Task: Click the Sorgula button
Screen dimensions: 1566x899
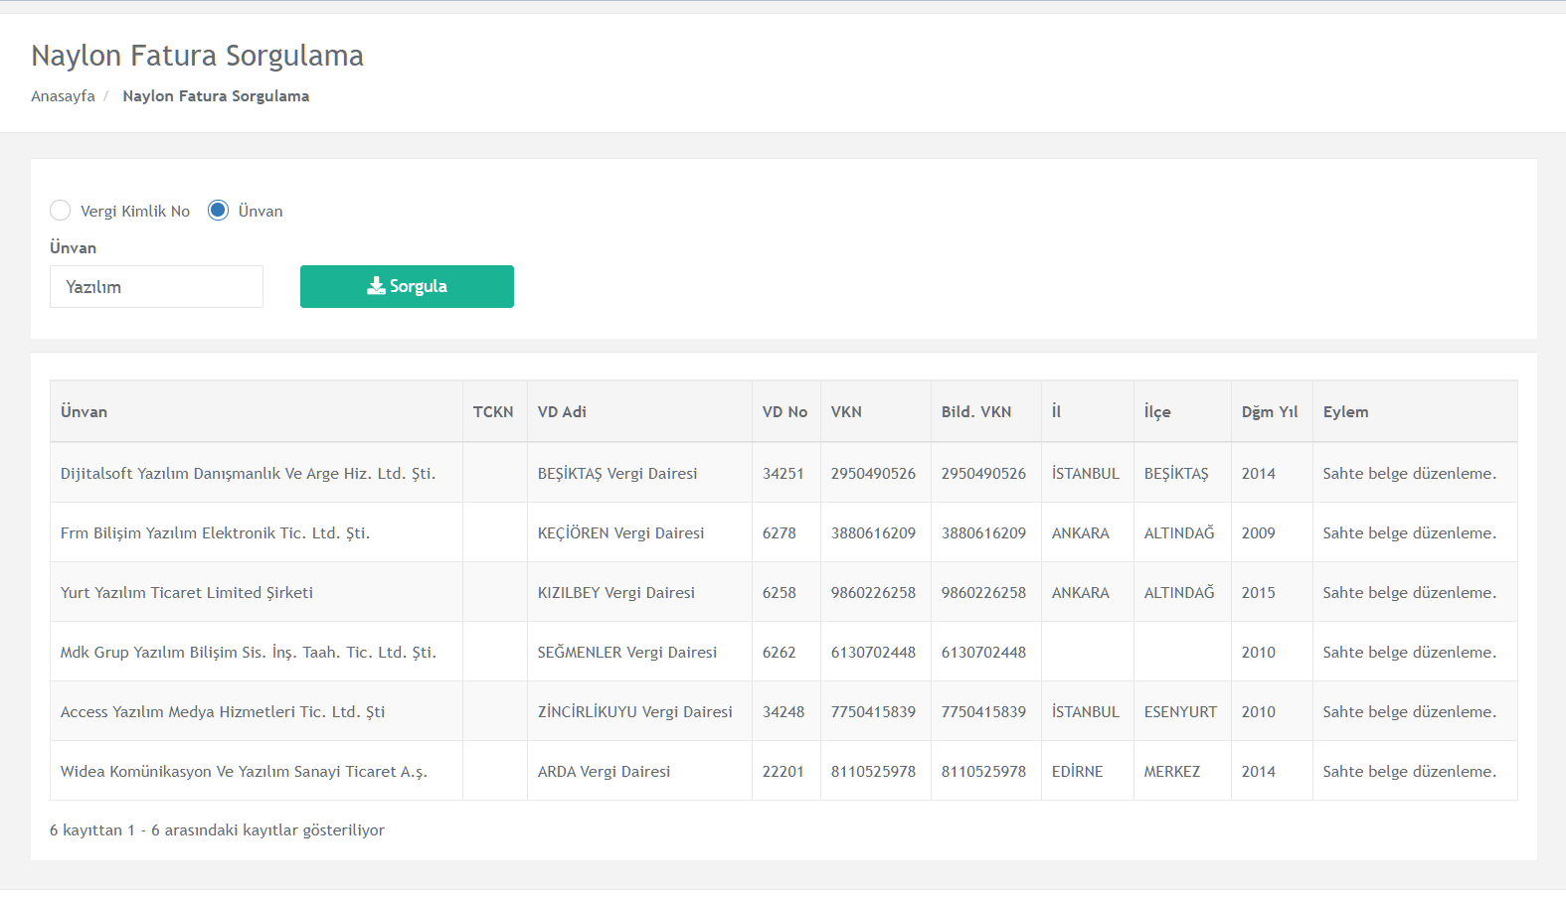Action: (407, 286)
